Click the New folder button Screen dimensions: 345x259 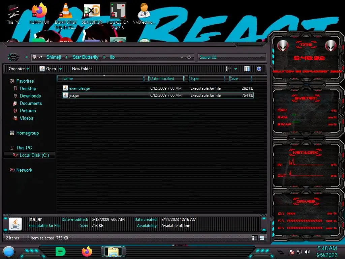click(x=82, y=69)
